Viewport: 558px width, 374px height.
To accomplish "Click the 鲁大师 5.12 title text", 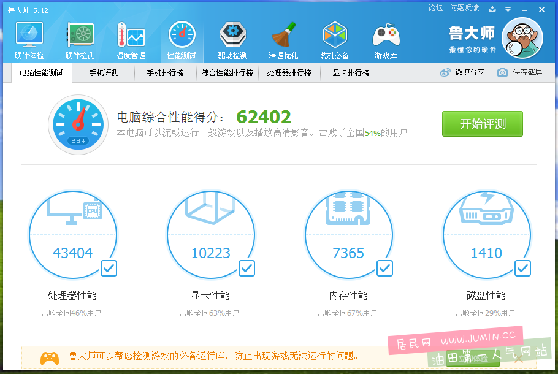I will 28,10.
